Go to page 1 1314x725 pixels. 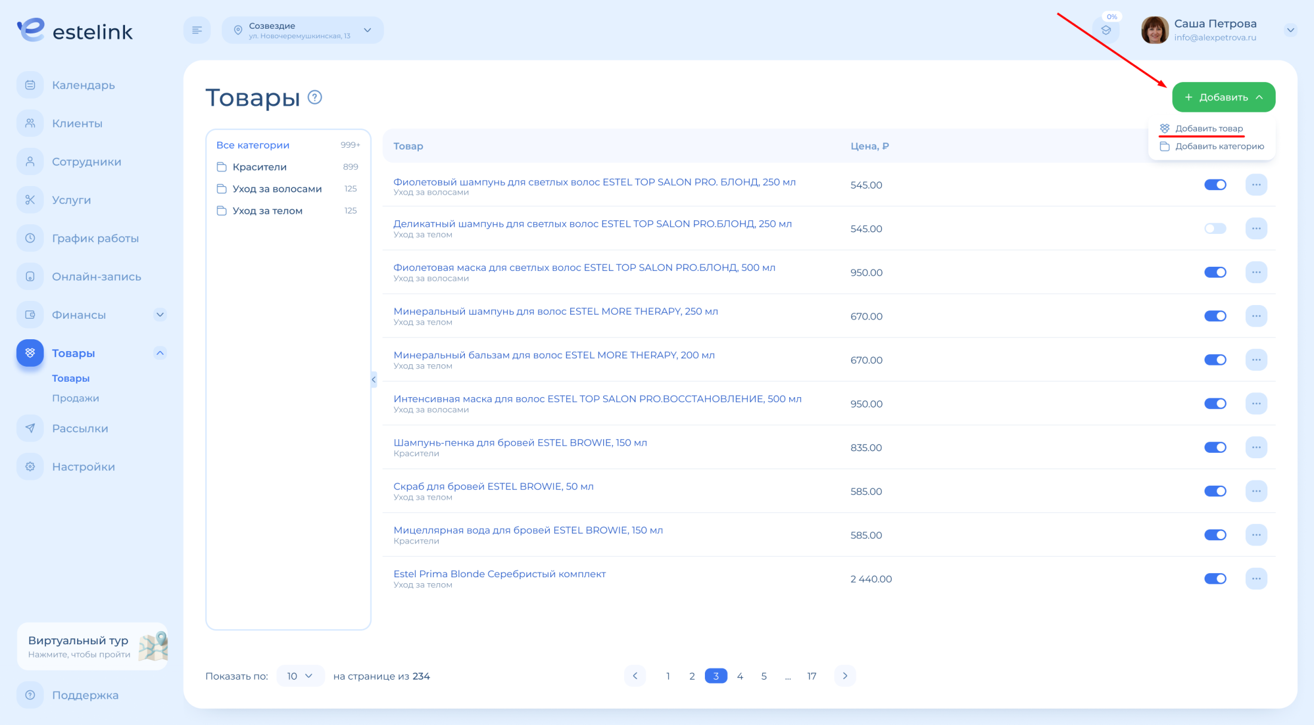668,676
